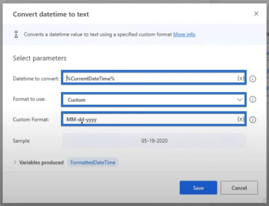The image size is (269, 206).
Task: Click the Datetime to convert input field
Action: coord(154,78)
